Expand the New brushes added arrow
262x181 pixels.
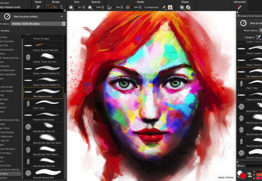[x=62, y=17]
